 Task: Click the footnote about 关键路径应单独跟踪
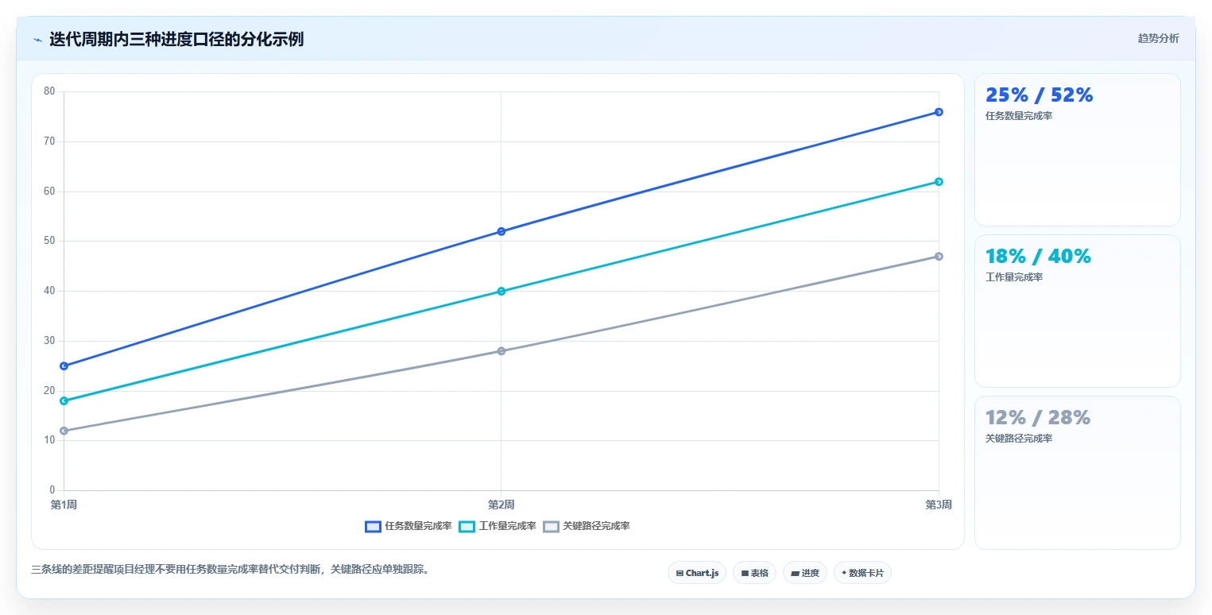pos(230,569)
